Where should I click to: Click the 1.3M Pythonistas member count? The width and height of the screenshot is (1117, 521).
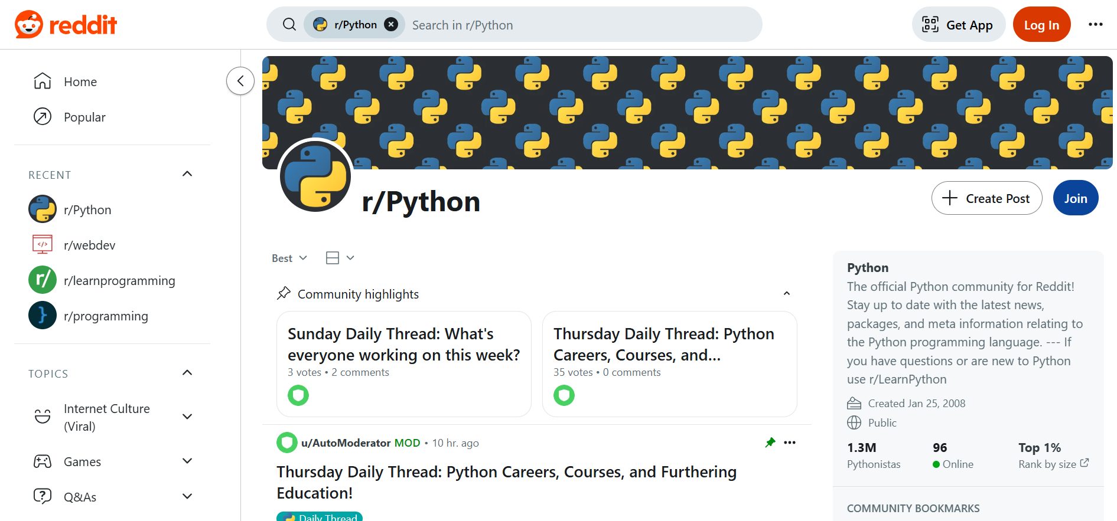(x=873, y=456)
